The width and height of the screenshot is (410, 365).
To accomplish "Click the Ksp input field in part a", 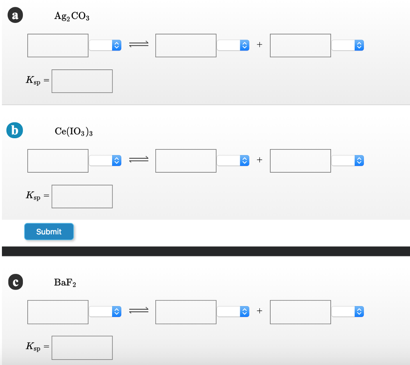I will (82, 81).
